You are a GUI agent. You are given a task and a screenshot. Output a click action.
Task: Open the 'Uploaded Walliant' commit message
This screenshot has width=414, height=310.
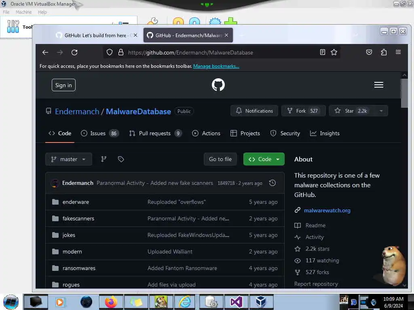pyautogui.click(x=170, y=251)
